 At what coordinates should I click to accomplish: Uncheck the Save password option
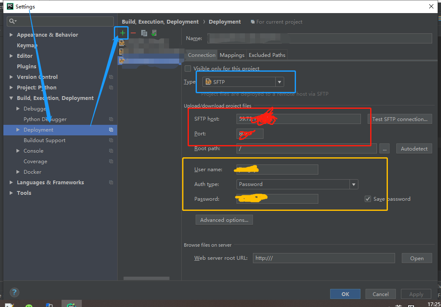[368, 199]
